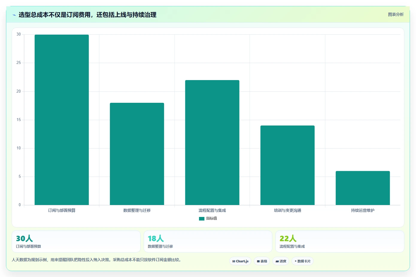Click the 培训与变更沟通 x-axis label

(x=287, y=210)
